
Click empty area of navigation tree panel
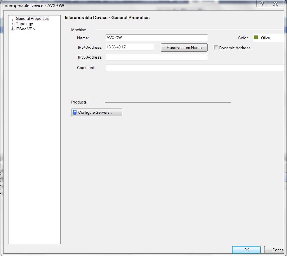pos(34,131)
